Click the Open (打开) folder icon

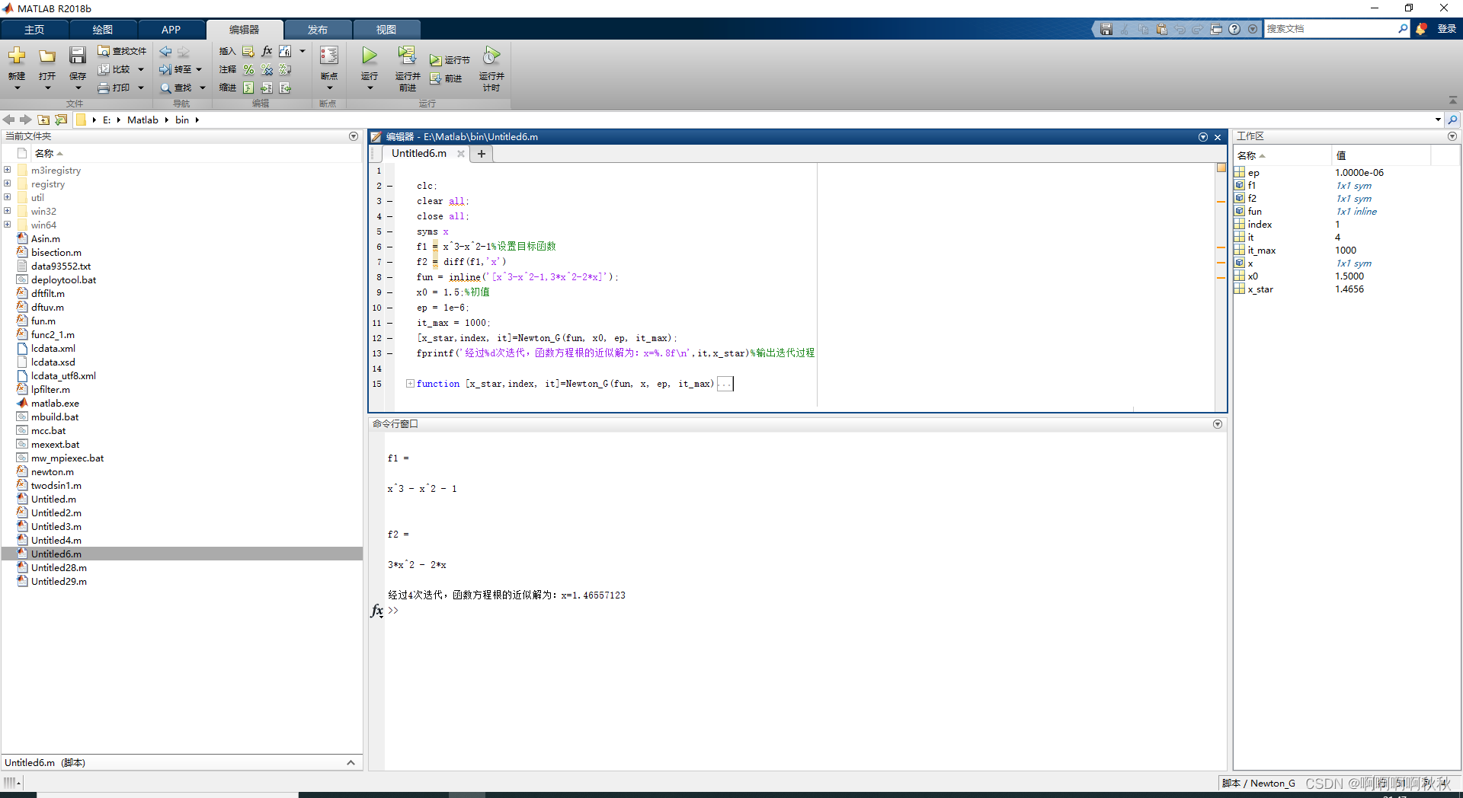[x=47, y=56]
